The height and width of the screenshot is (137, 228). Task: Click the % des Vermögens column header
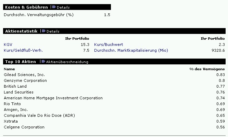(207, 69)
